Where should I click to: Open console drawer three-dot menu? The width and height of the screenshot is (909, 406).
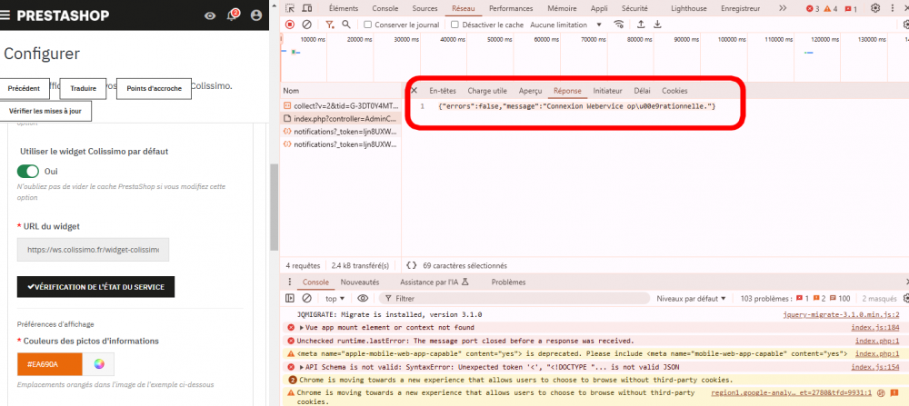pyautogui.click(x=290, y=282)
